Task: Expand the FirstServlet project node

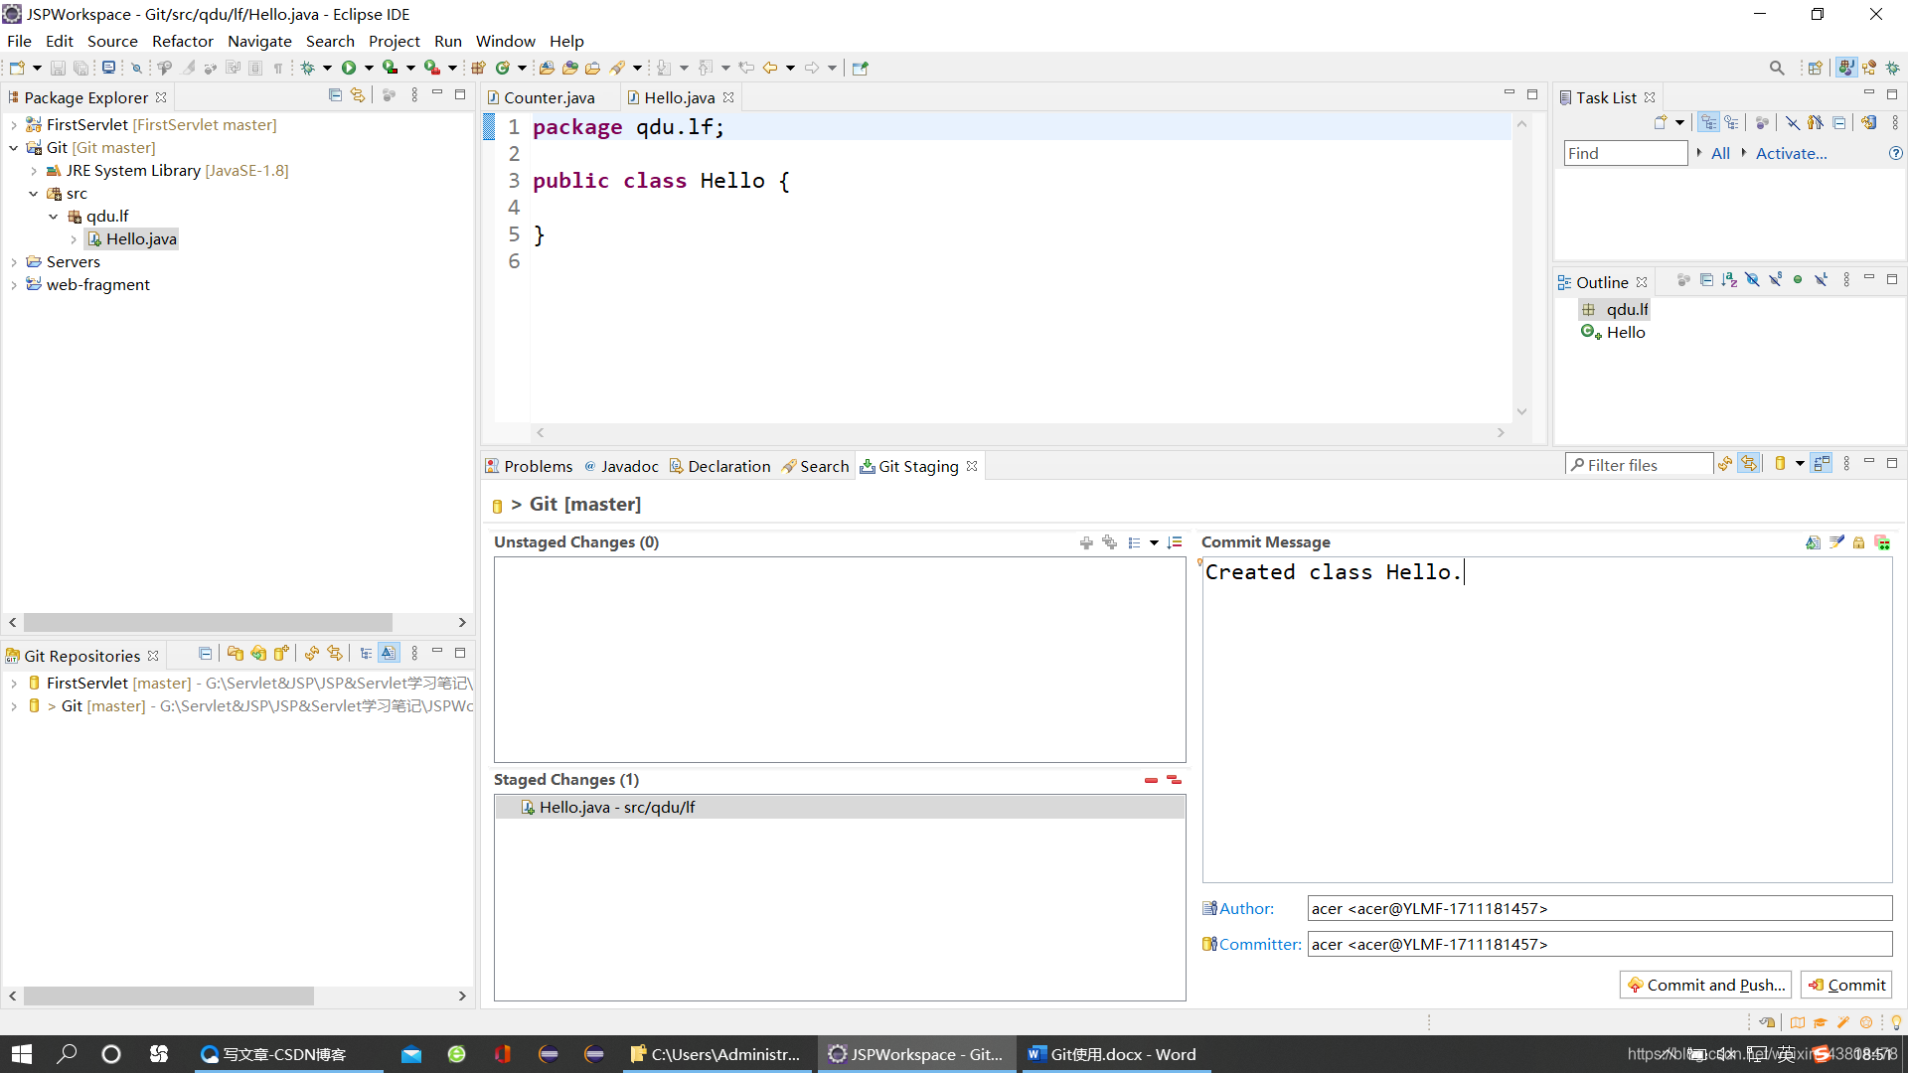Action: pos(14,125)
